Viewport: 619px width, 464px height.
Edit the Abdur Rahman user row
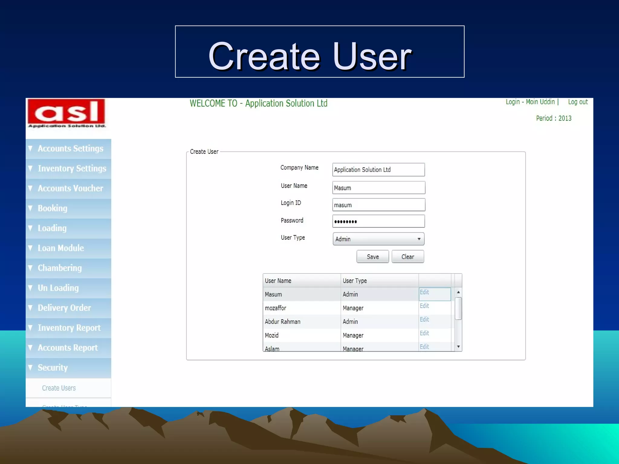coord(424,319)
